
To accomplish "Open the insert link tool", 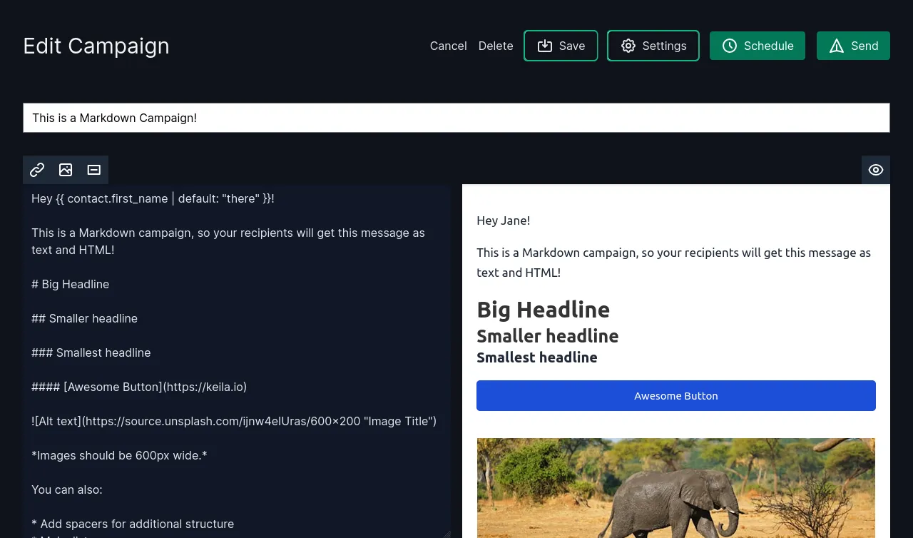I will tap(37, 170).
